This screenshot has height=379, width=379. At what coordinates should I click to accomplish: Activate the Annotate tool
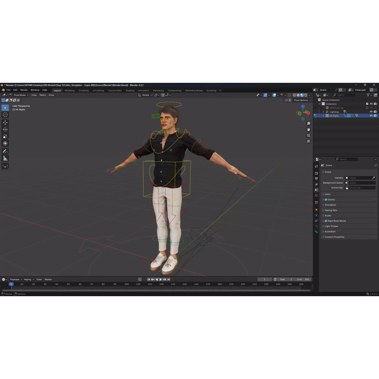click(x=5, y=151)
